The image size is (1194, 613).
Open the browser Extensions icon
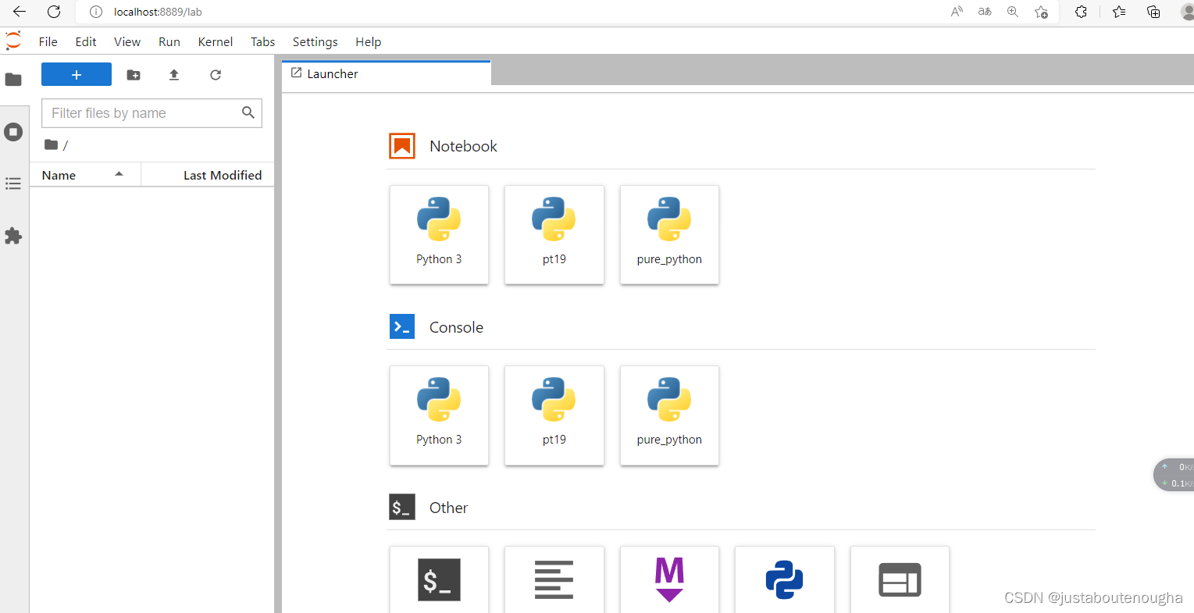(1081, 12)
